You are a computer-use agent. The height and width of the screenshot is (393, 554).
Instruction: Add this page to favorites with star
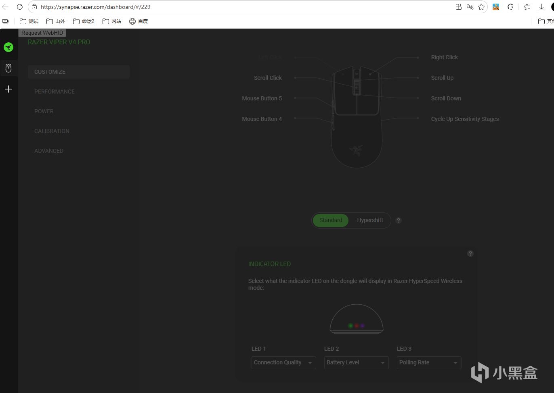(x=481, y=7)
